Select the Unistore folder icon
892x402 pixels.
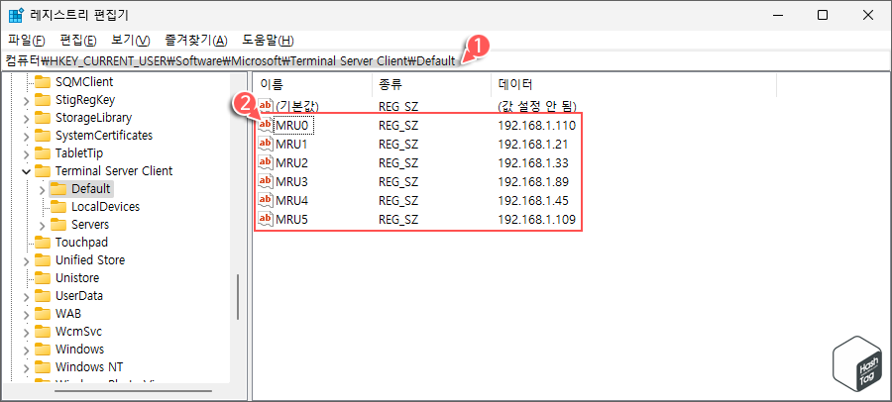42,277
